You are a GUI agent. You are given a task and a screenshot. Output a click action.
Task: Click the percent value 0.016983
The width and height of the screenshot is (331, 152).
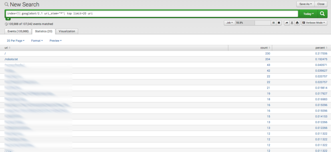[x=321, y=99]
